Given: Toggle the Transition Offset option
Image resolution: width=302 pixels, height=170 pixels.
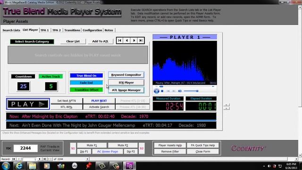Looking at the screenshot, I should tap(86, 90).
